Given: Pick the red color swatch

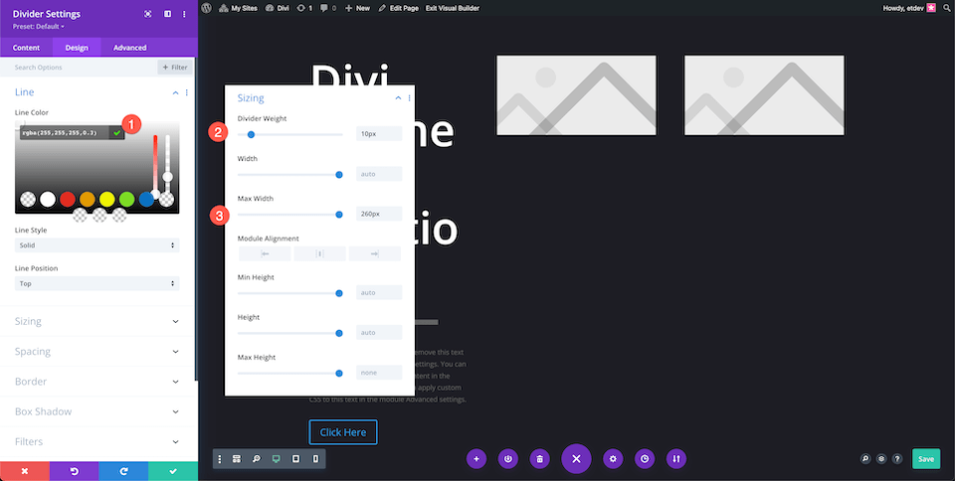Looking at the screenshot, I should coord(67,199).
